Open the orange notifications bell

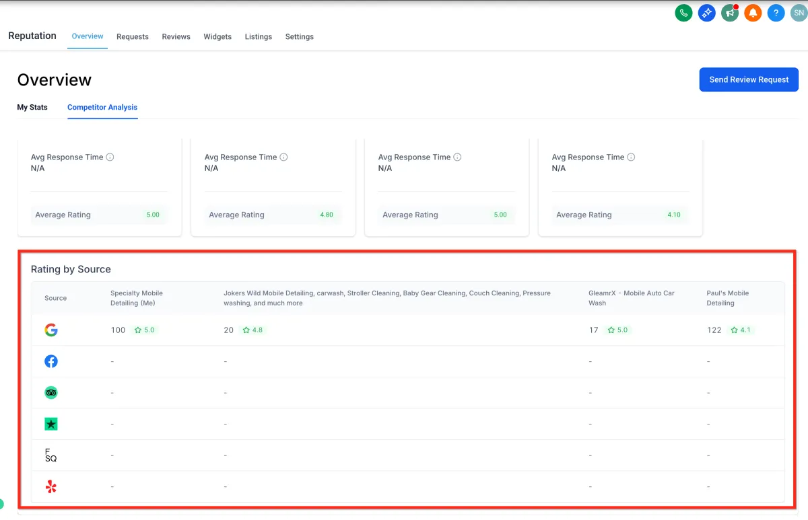(753, 13)
